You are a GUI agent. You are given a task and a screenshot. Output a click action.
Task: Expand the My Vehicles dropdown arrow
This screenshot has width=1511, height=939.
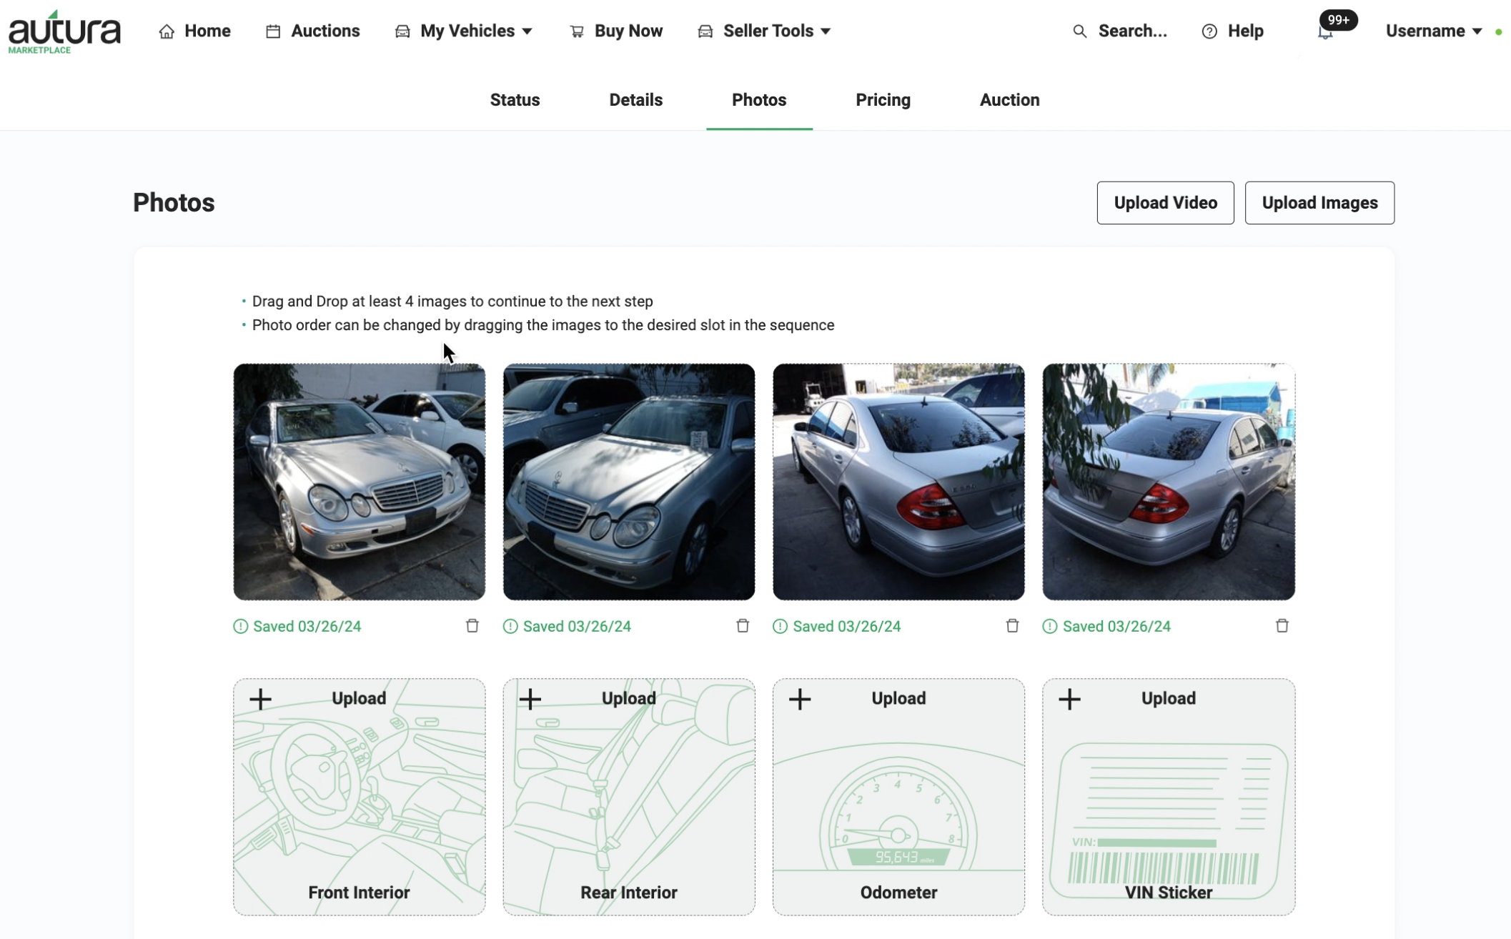click(527, 31)
